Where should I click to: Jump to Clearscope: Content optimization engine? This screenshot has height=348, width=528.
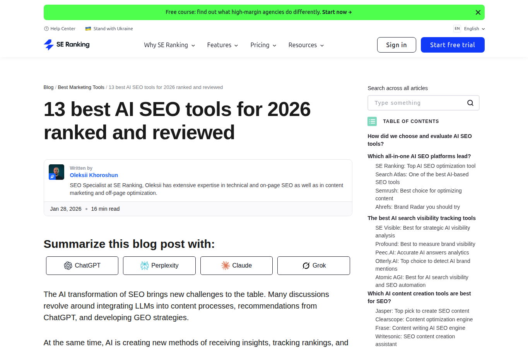[424, 319]
